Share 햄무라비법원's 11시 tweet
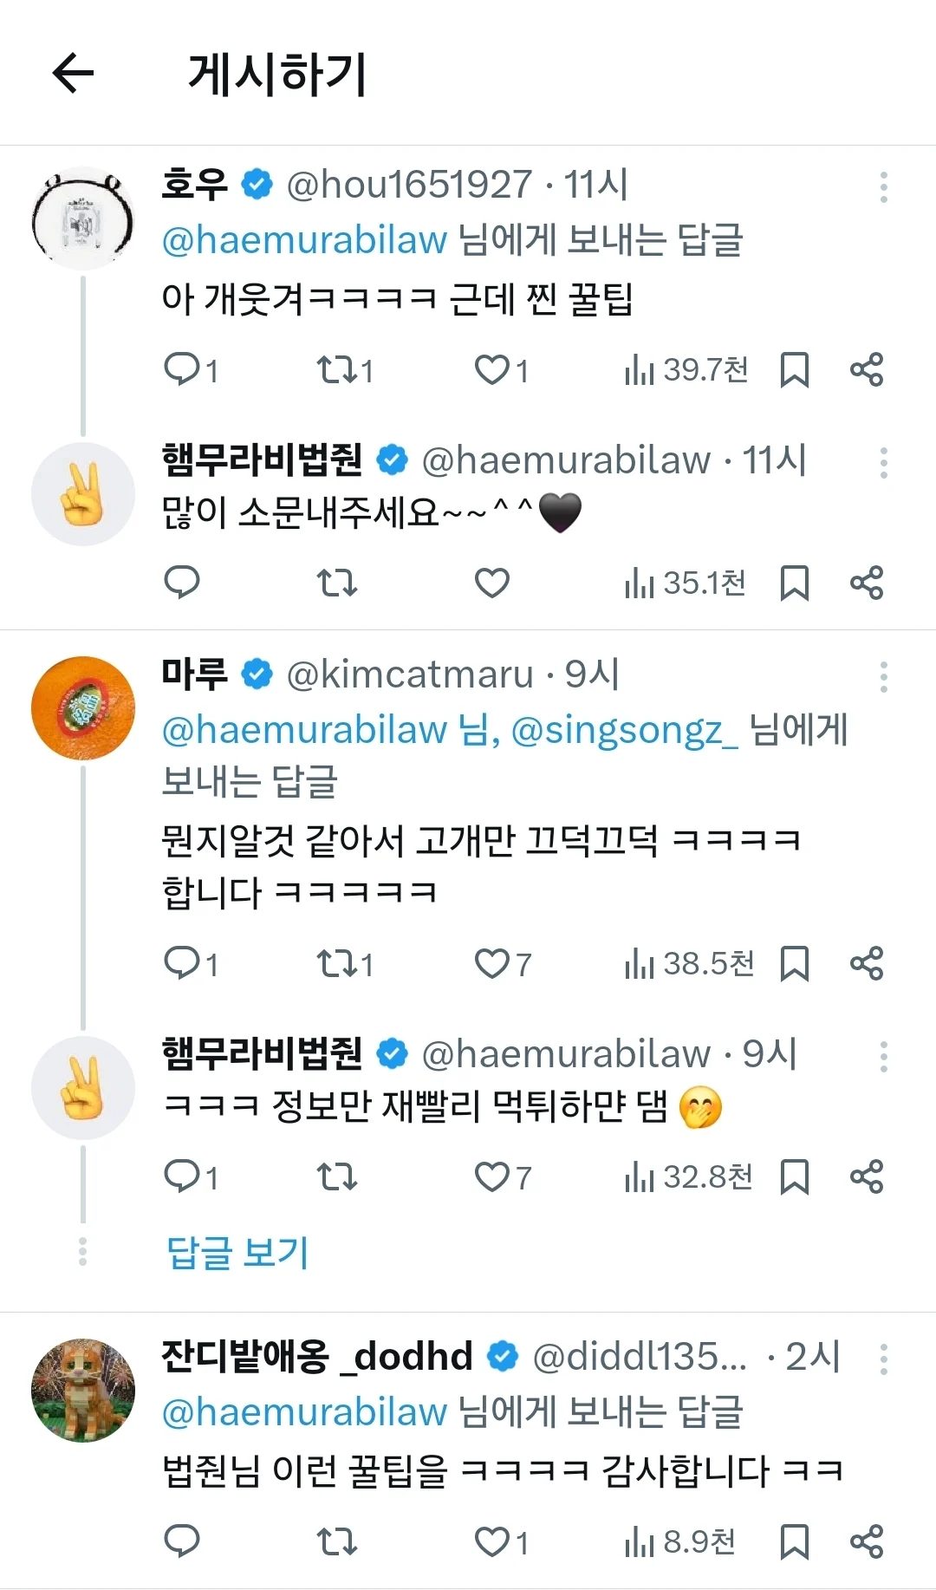The width and height of the screenshot is (936, 1590). click(866, 583)
